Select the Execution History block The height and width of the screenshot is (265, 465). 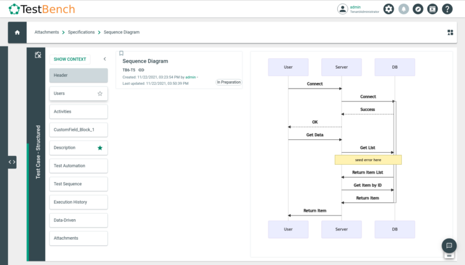79,202
